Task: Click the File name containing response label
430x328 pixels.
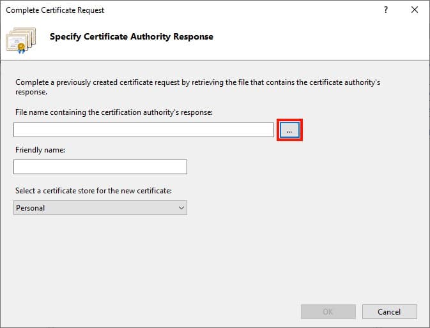Action: (x=114, y=112)
